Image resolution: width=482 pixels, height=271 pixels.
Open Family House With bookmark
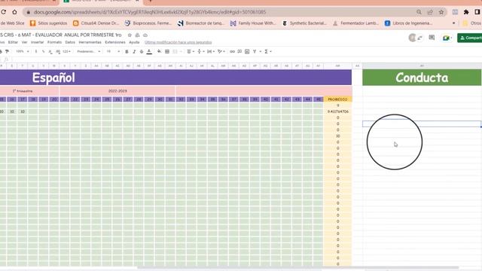pos(254,23)
